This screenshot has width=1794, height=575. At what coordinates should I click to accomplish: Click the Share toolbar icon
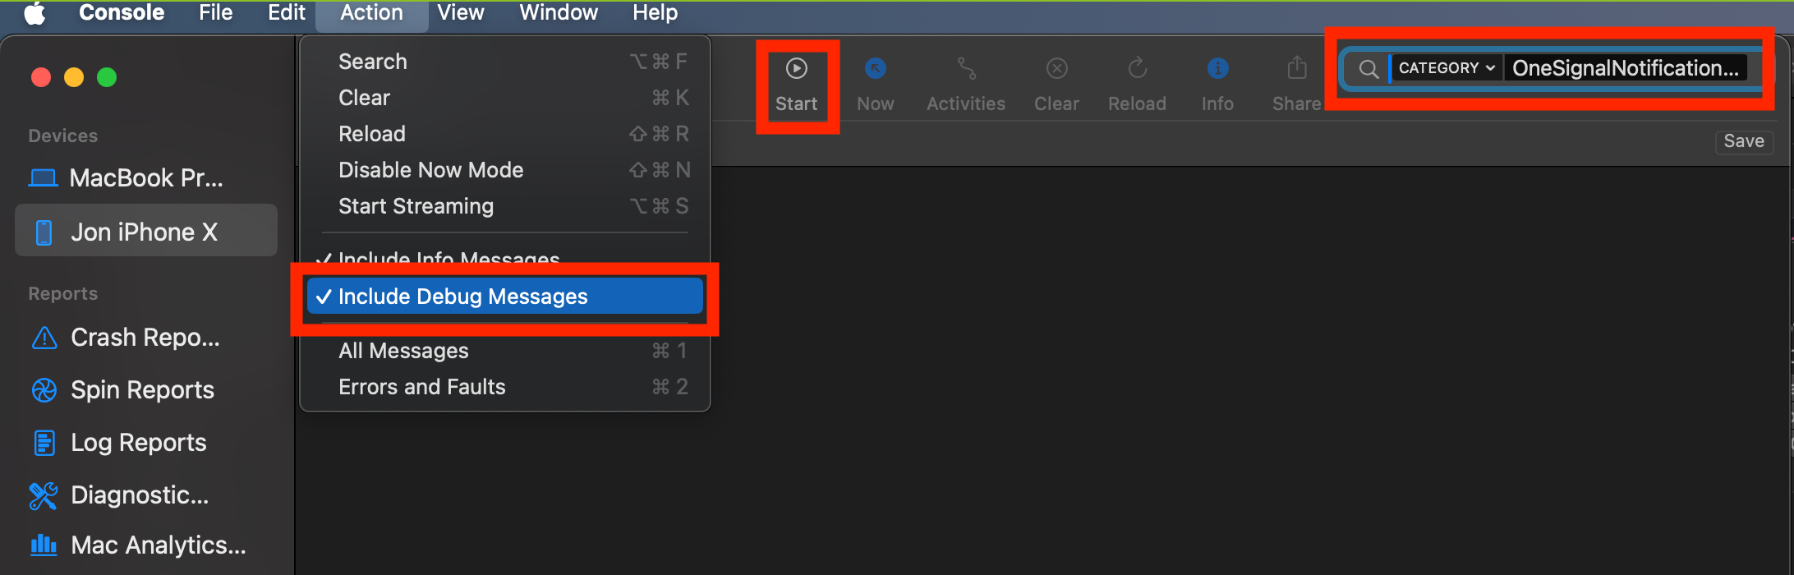click(x=1296, y=68)
